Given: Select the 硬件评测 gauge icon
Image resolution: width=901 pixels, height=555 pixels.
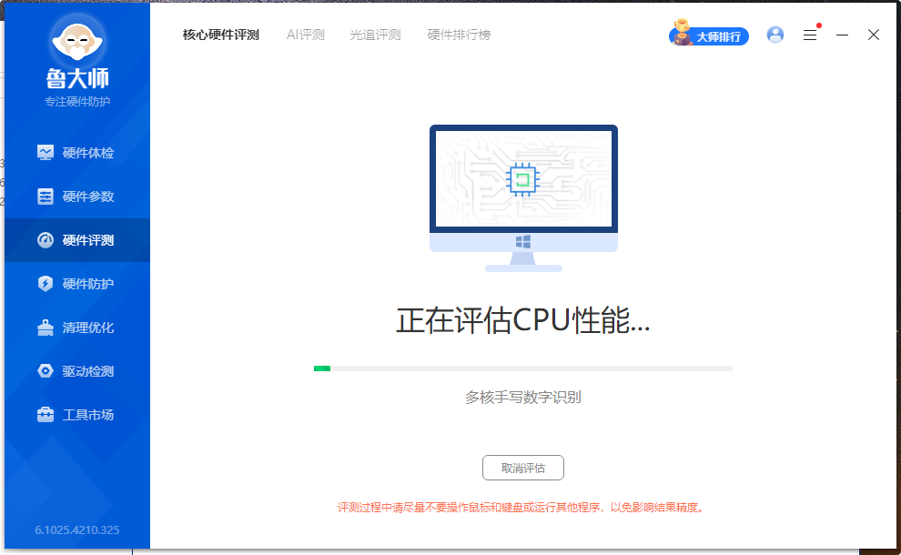Looking at the screenshot, I should [x=46, y=239].
